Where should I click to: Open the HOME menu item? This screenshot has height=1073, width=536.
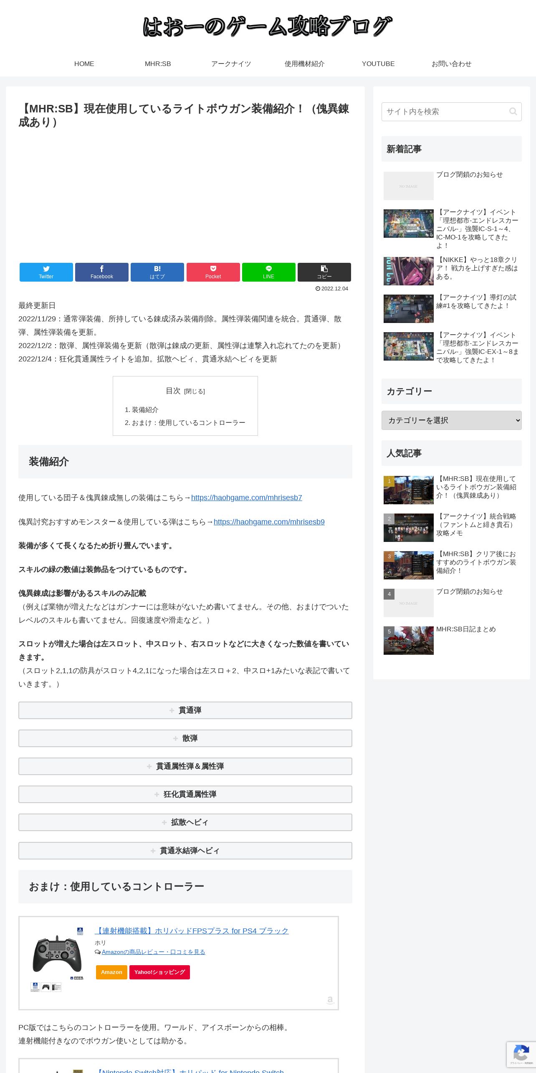84,64
